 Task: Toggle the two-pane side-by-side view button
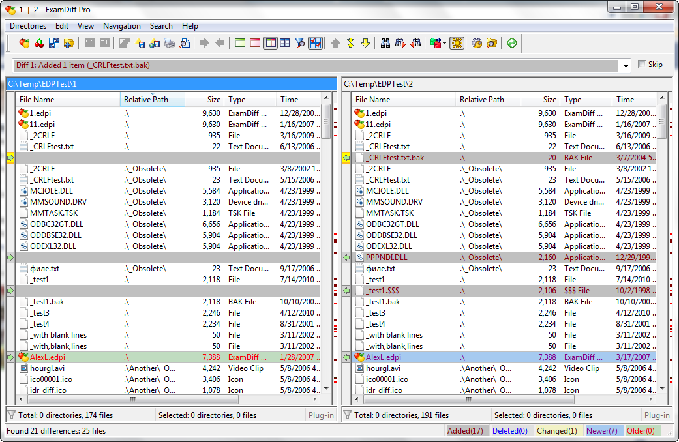coord(270,43)
